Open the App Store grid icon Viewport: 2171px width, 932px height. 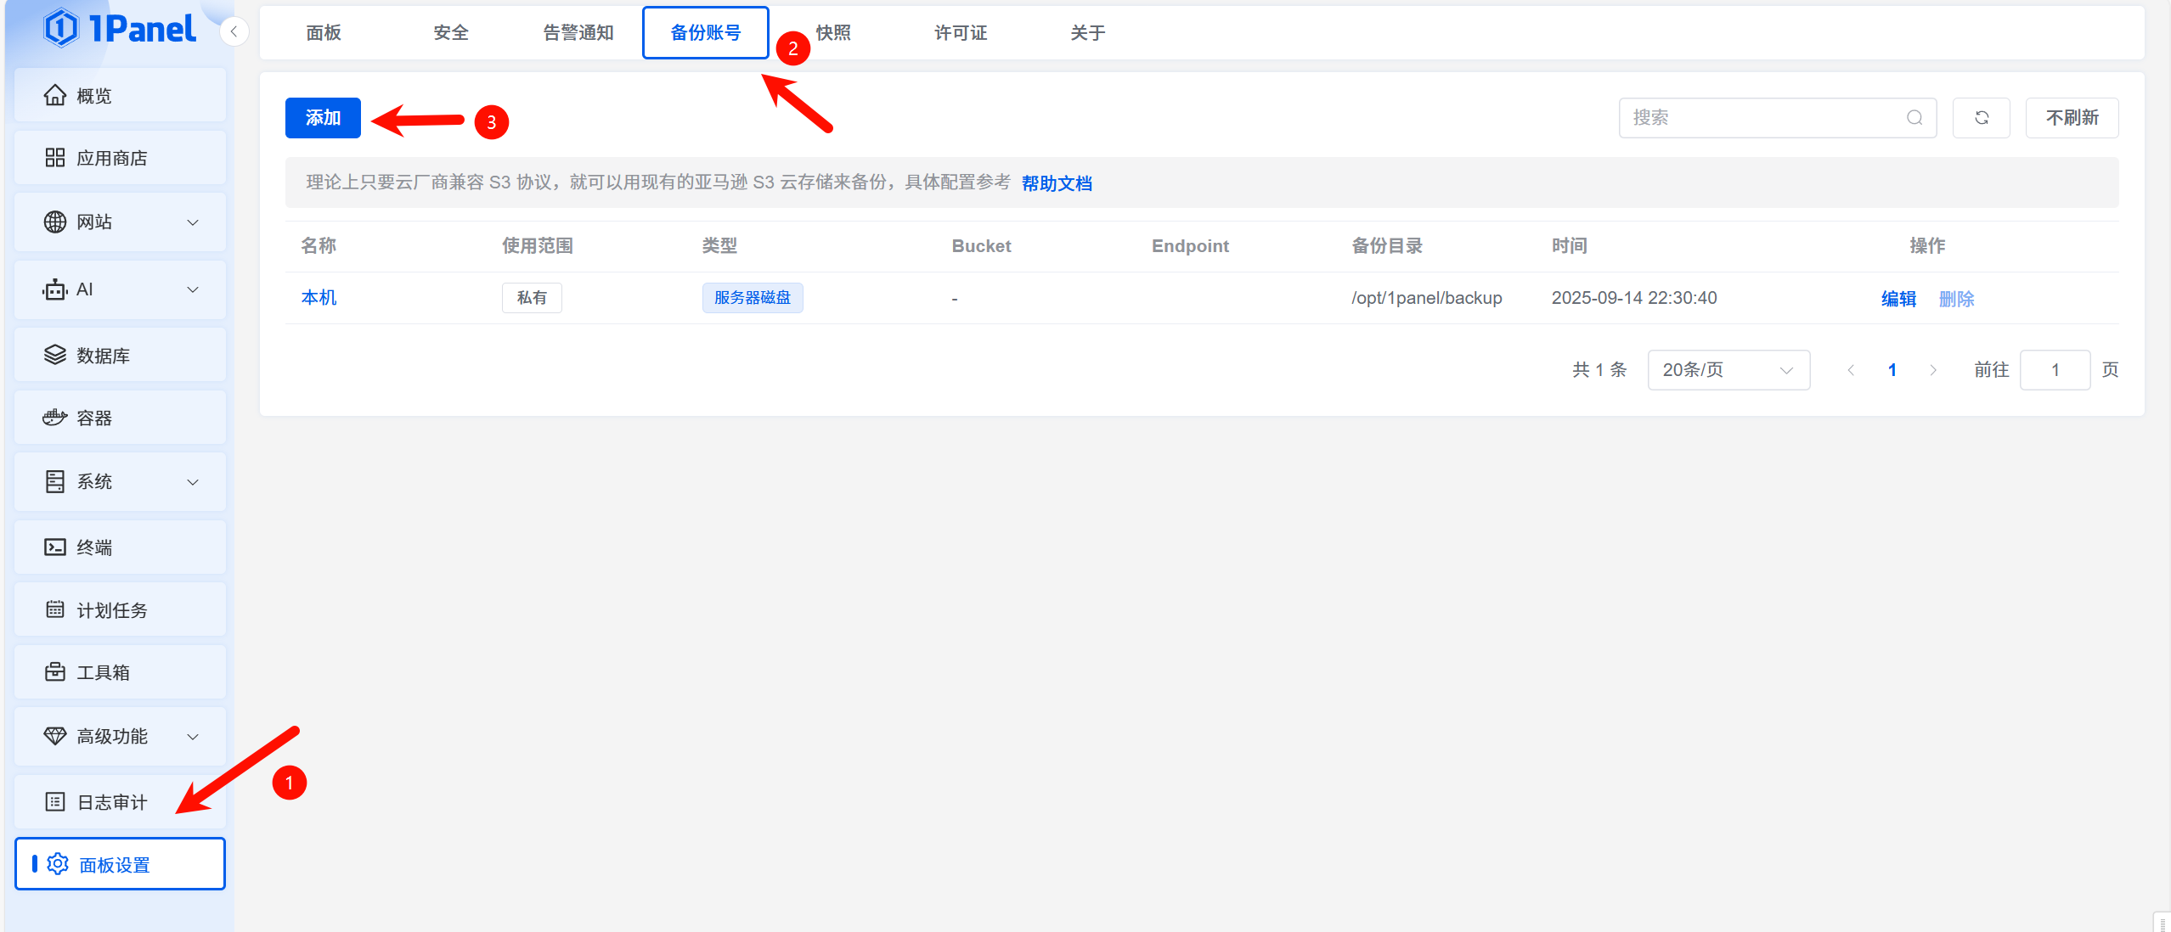[55, 158]
